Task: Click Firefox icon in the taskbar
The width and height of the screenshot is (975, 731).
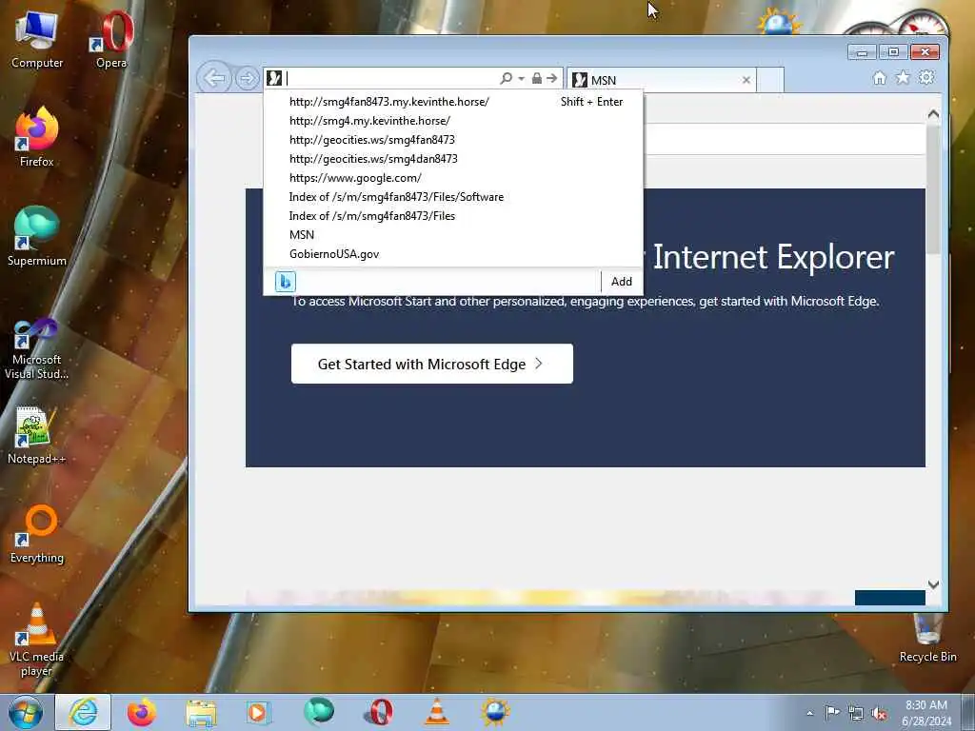Action: tap(142, 712)
